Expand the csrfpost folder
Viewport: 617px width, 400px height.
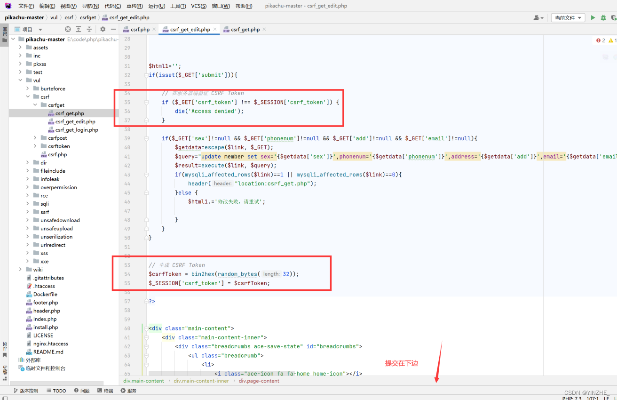pyautogui.click(x=35, y=138)
